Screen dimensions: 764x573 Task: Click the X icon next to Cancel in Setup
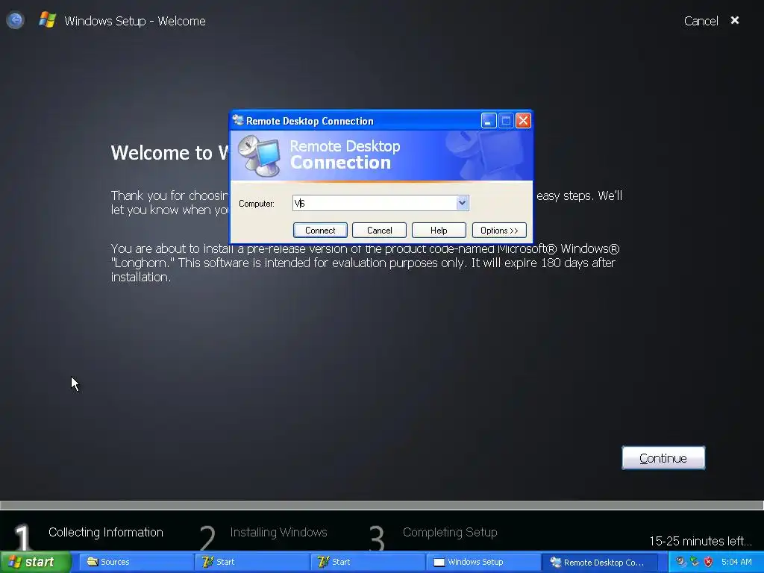pos(735,20)
